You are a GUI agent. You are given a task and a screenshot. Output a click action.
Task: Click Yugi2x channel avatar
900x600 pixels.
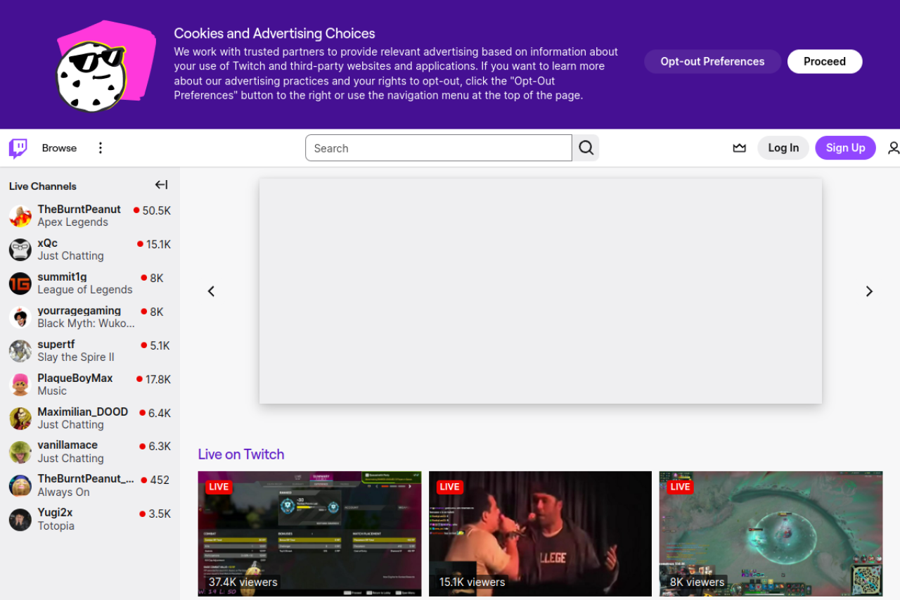coord(20,519)
